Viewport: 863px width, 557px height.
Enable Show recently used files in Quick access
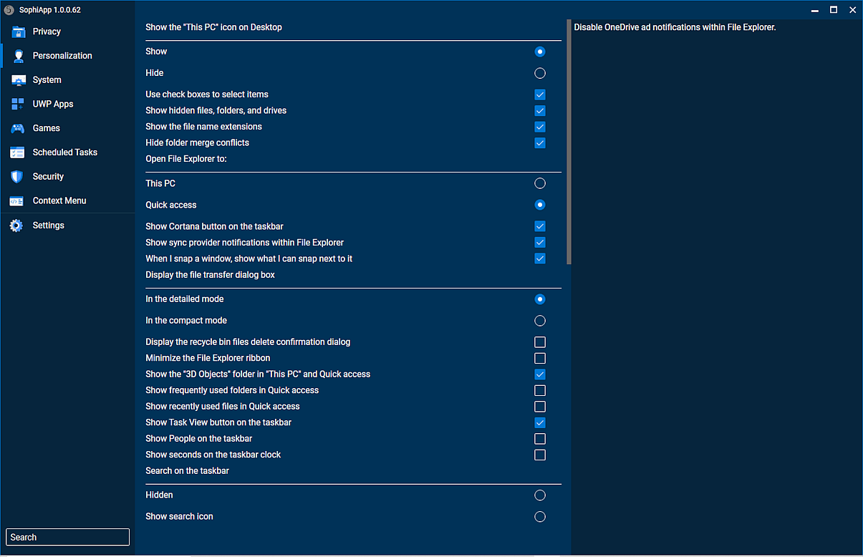click(x=540, y=407)
